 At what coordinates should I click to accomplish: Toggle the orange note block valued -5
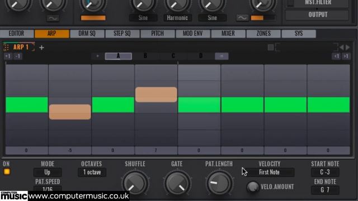pos(70,112)
